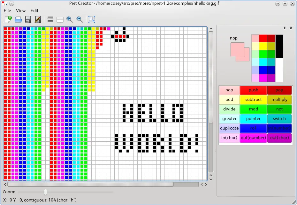The image size is (297, 205).
Task: Zoom out using the magnifier icon
Action: [x=80, y=19]
